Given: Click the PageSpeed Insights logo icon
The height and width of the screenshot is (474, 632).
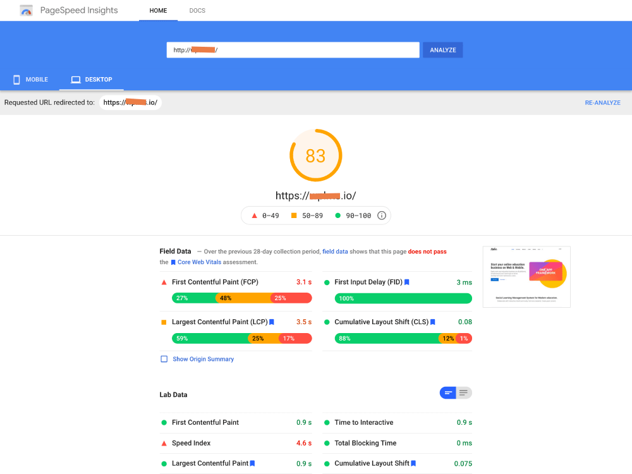Looking at the screenshot, I should pos(26,11).
